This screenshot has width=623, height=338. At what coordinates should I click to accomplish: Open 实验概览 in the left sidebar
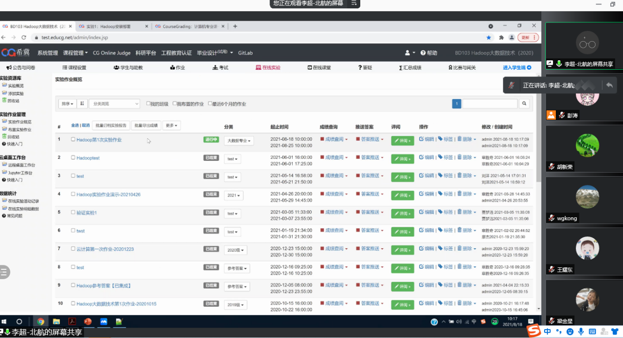pyautogui.click(x=16, y=86)
